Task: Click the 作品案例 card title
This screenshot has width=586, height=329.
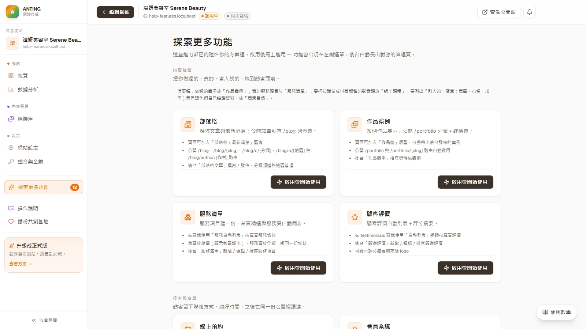Action: (378, 121)
